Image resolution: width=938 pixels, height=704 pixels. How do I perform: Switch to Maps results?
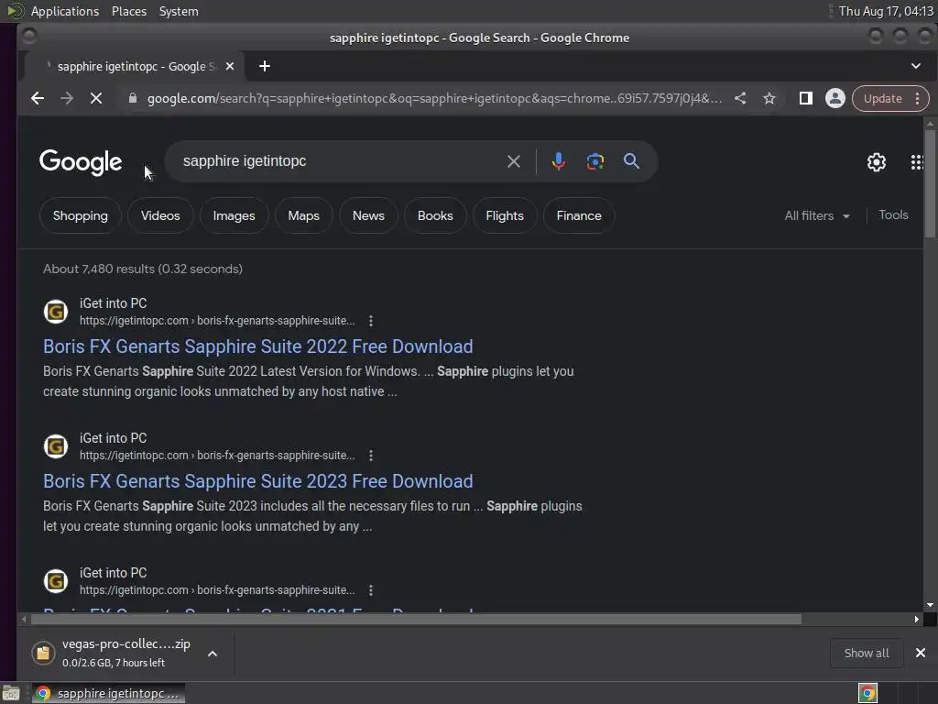coord(303,215)
